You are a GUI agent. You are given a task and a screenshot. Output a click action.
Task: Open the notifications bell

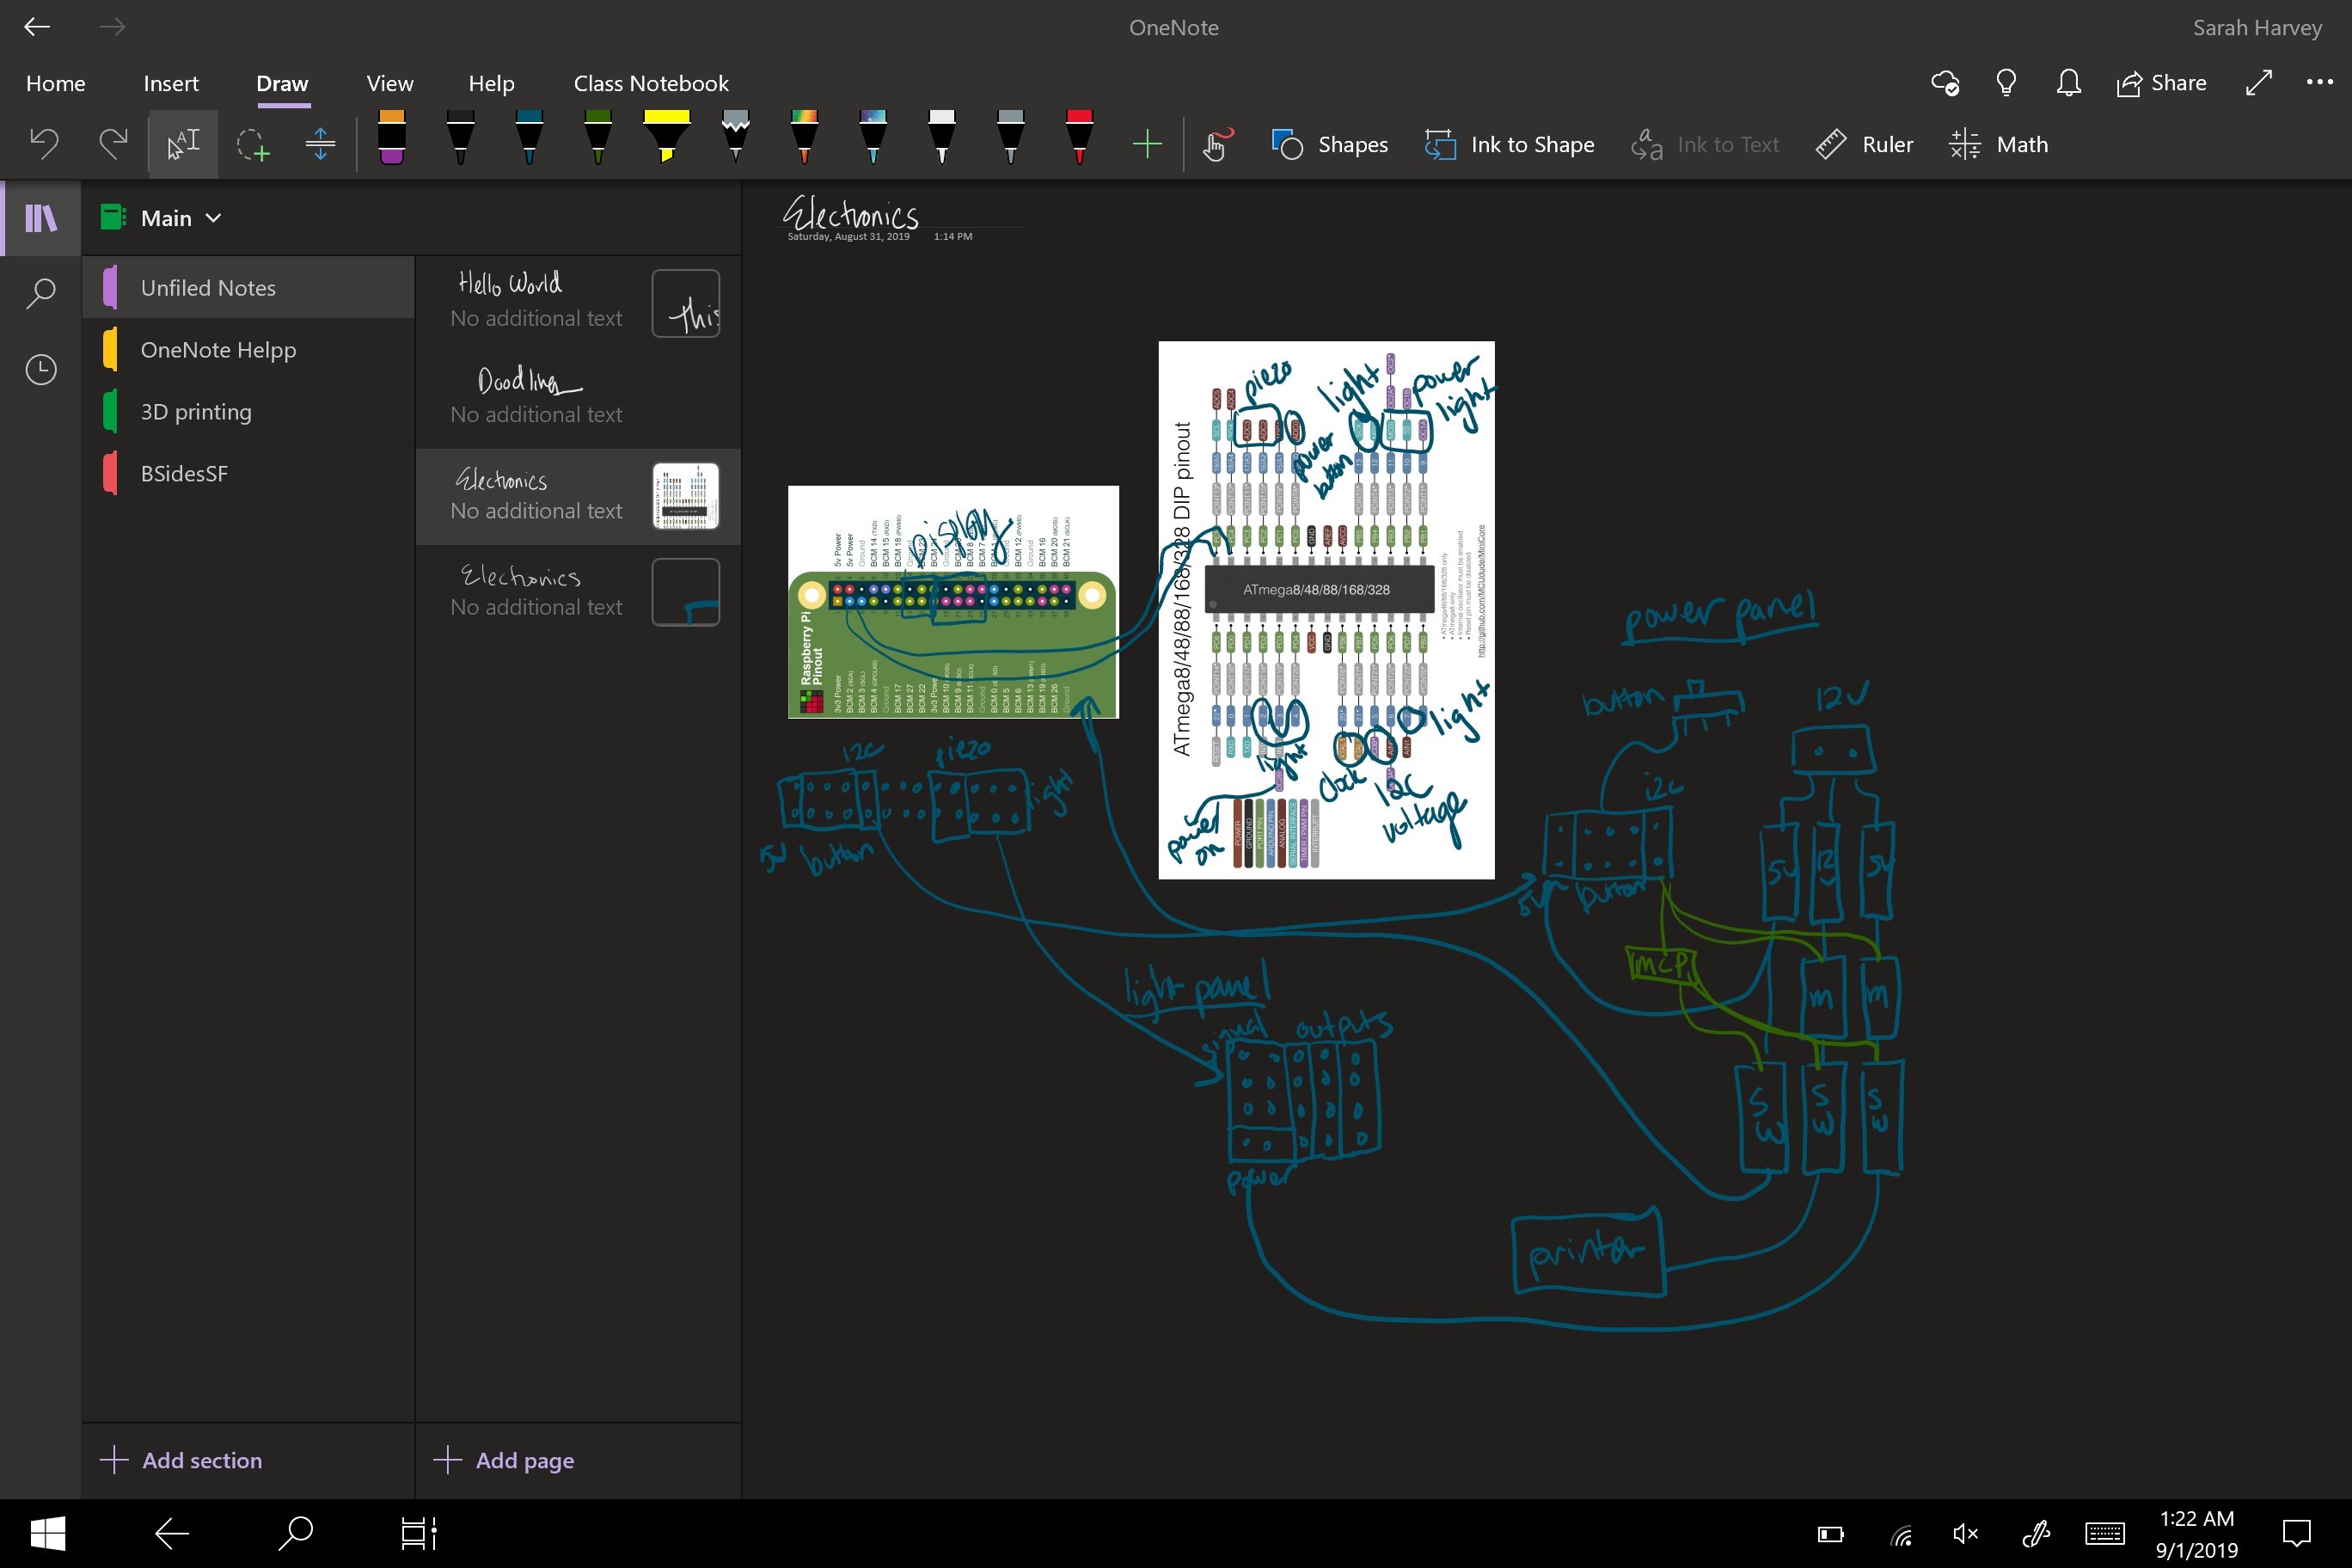(2068, 83)
